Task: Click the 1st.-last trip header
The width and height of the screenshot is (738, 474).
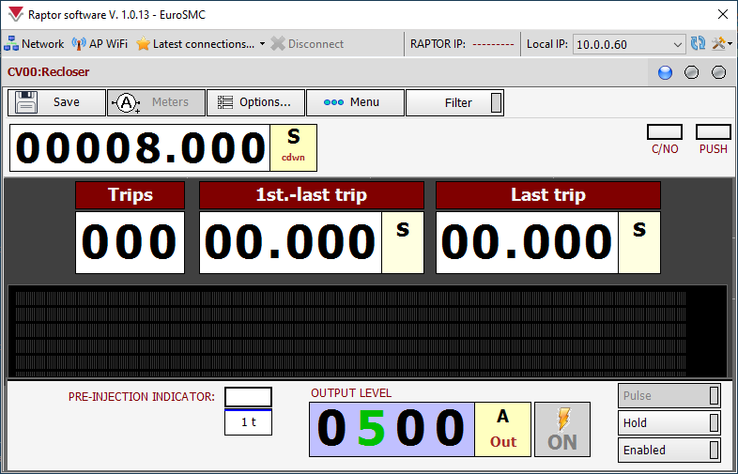Action: pyautogui.click(x=312, y=195)
